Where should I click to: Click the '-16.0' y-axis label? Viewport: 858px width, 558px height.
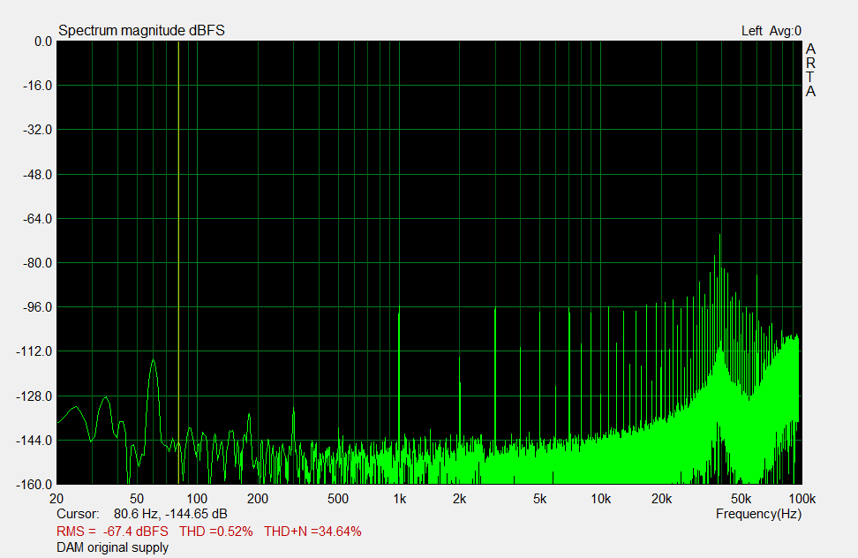click(38, 86)
